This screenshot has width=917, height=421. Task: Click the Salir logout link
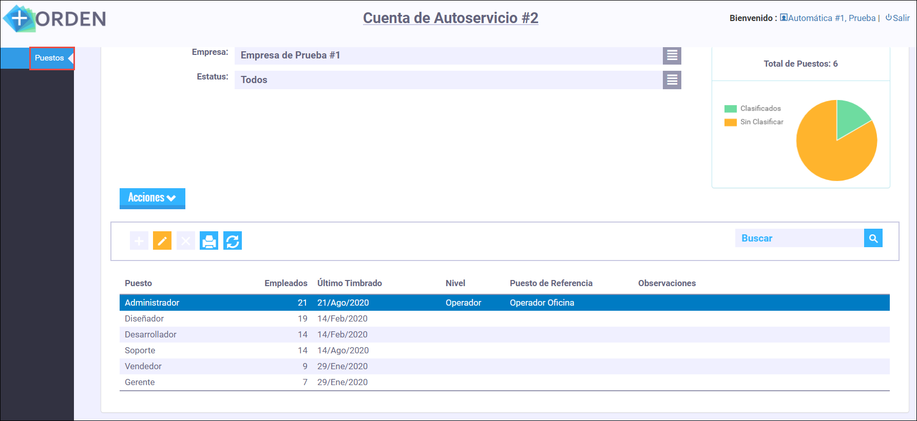click(897, 18)
